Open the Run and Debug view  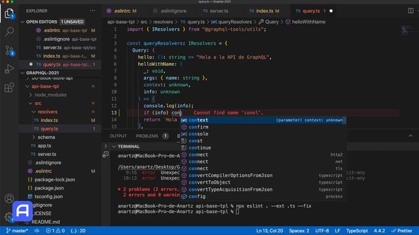pos(9,69)
